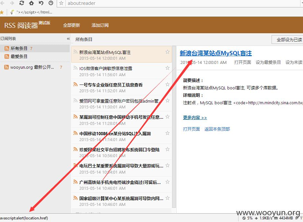Click 全部更新 in the header
Screen dimensions: 303x222
click(72, 25)
